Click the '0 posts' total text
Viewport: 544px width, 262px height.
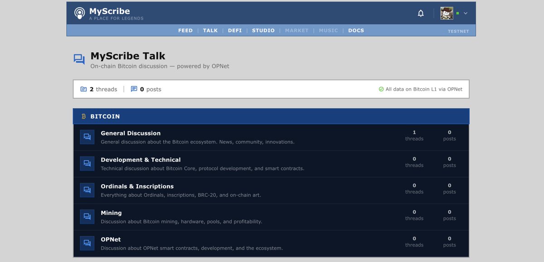pyautogui.click(x=151, y=89)
